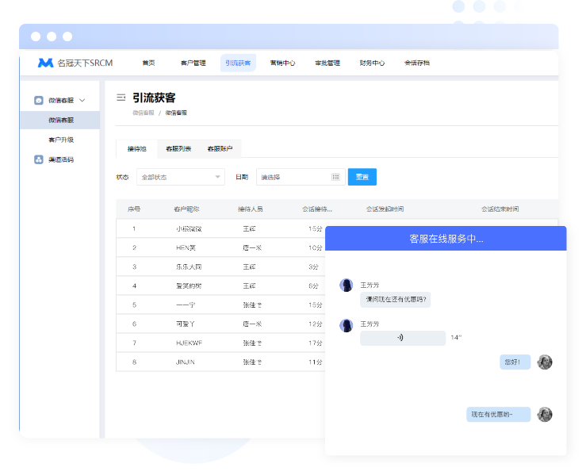Collapse the 微信客服 sidebar group chevron
The image size is (586, 475).
click(82, 101)
